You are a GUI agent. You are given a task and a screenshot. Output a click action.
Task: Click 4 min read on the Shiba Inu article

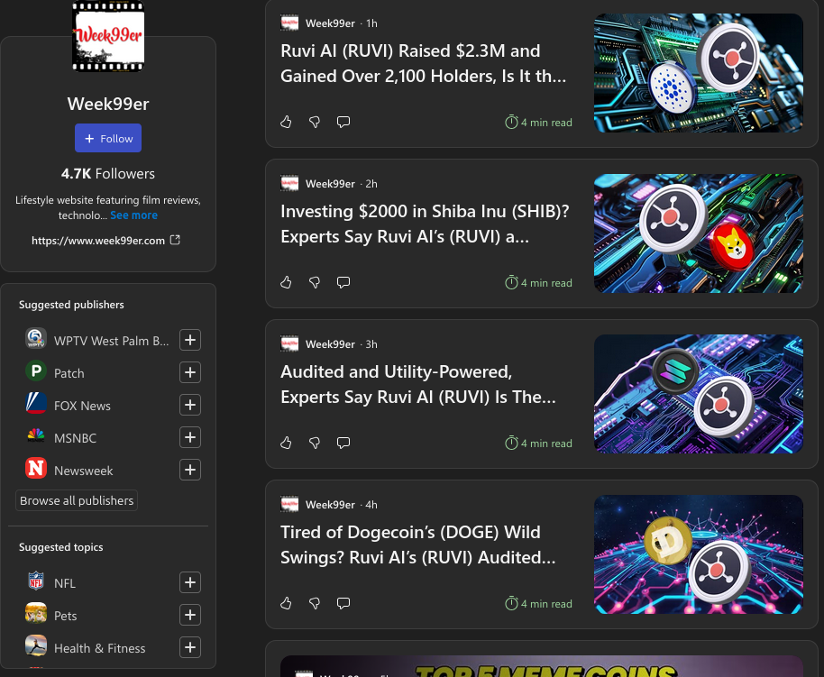538,283
